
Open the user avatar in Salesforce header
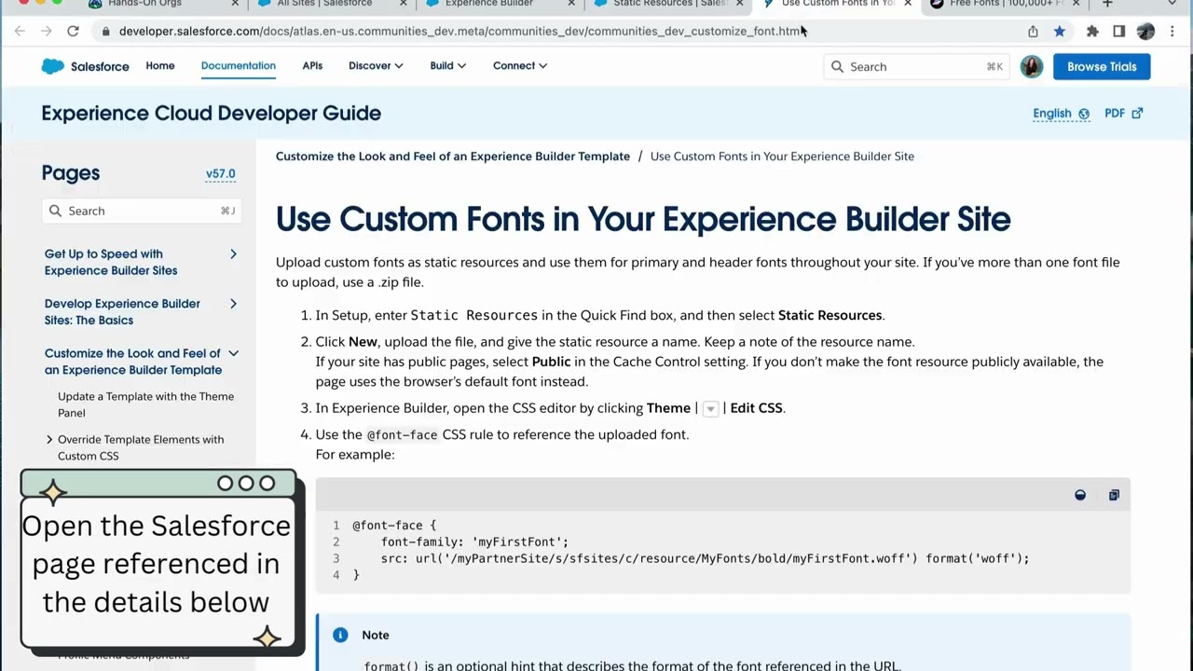(1032, 66)
